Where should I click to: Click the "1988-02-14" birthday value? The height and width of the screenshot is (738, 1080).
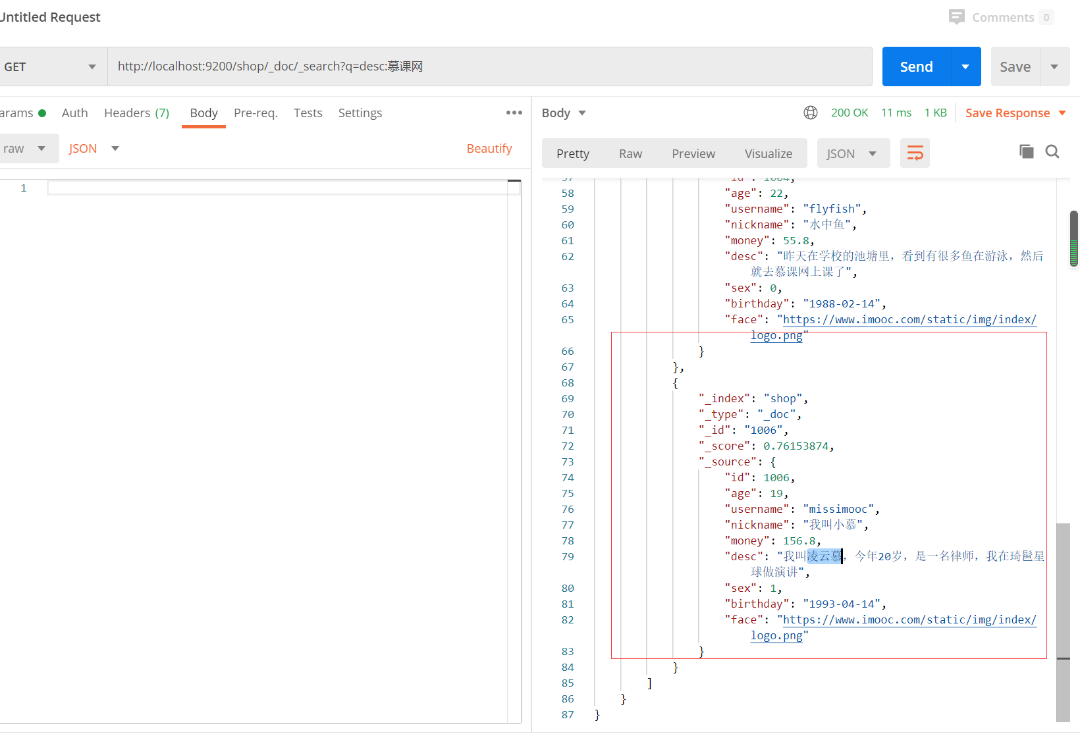pos(841,303)
